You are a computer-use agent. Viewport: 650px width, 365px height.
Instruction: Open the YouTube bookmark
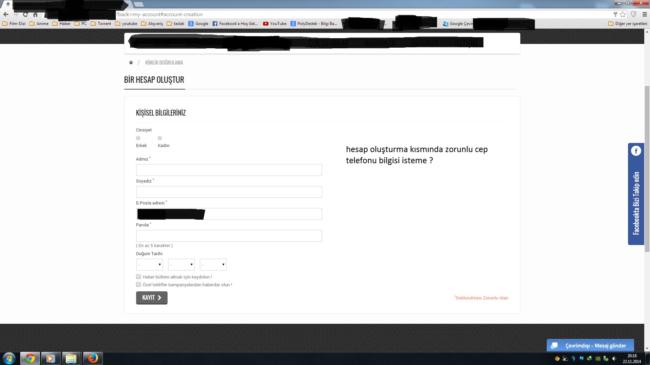point(275,24)
